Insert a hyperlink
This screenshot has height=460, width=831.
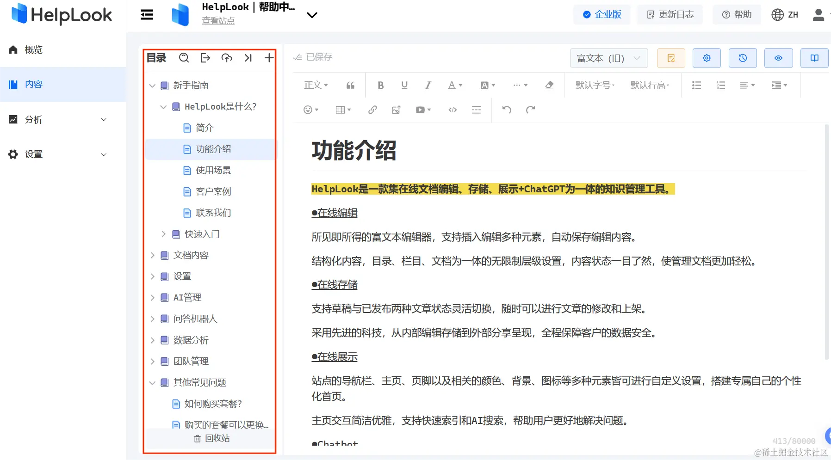(372, 110)
